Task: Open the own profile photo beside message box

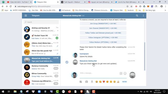Action: pyautogui.click(x=74, y=75)
